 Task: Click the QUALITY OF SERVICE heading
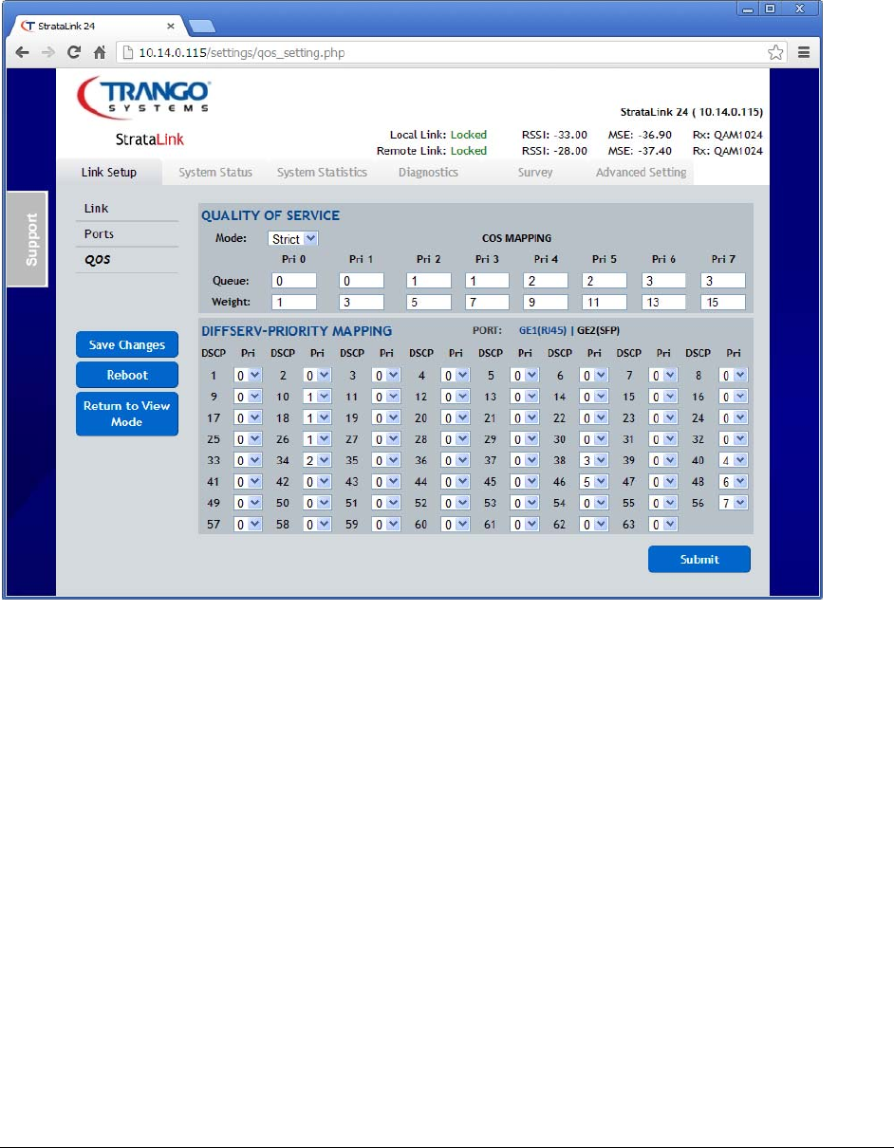pyautogui.click(x=270, y=215)
